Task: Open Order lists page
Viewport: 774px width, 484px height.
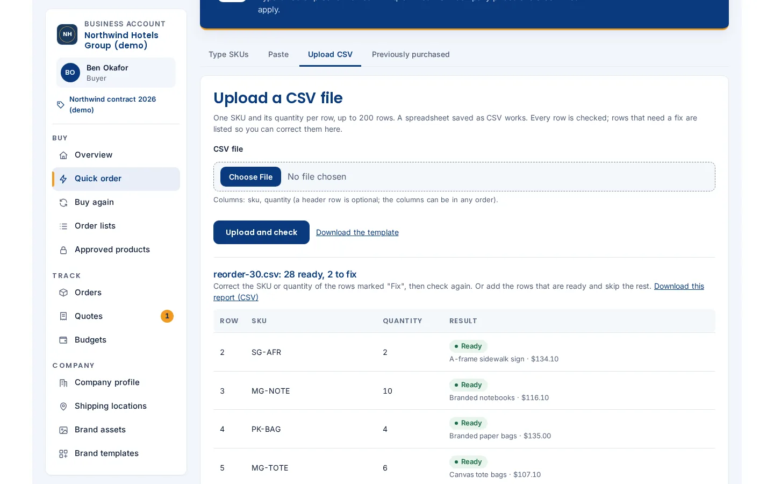Action: (116, 226)
